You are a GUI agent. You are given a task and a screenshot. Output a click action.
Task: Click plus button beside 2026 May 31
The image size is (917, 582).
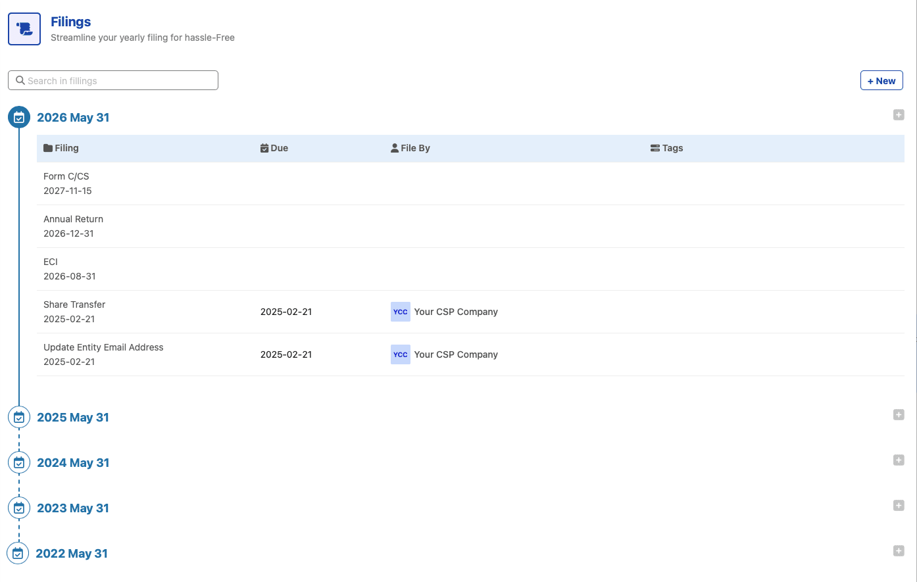[x=899, y=115]
